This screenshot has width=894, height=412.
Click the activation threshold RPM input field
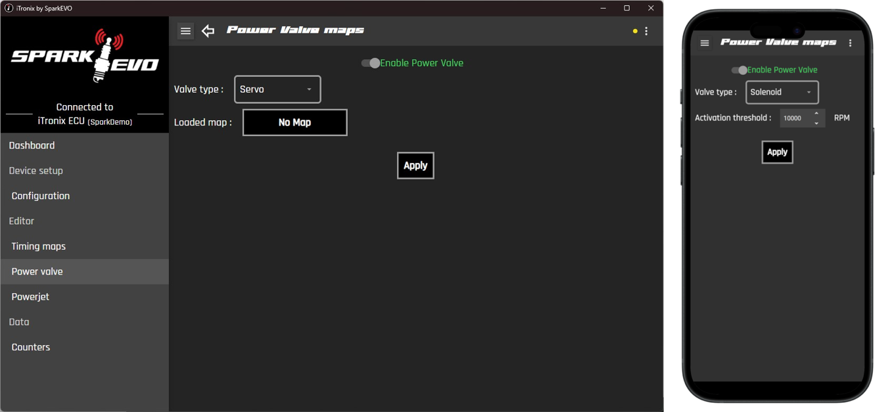coord(793,118)
